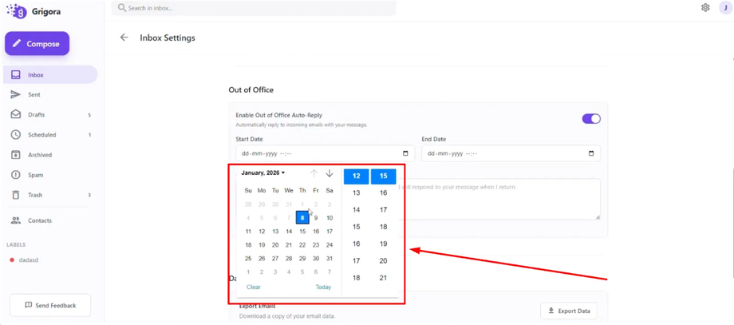Screen dimensions: 734x325
Task: Select minute 15 highlighted in blue
Action: pos(384,176)
